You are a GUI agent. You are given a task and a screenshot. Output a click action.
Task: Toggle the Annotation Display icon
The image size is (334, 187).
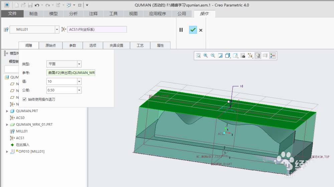click(258, 55)
